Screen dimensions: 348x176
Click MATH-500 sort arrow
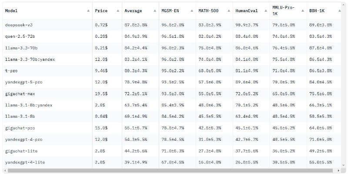[x=229, y=10]
